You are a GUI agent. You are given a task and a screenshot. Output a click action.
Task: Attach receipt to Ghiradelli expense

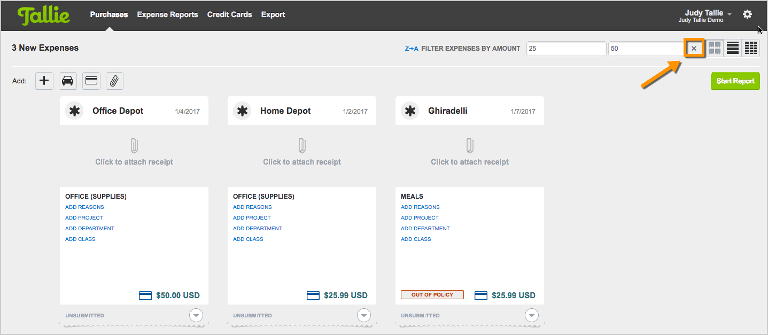[x=470, y=152]
